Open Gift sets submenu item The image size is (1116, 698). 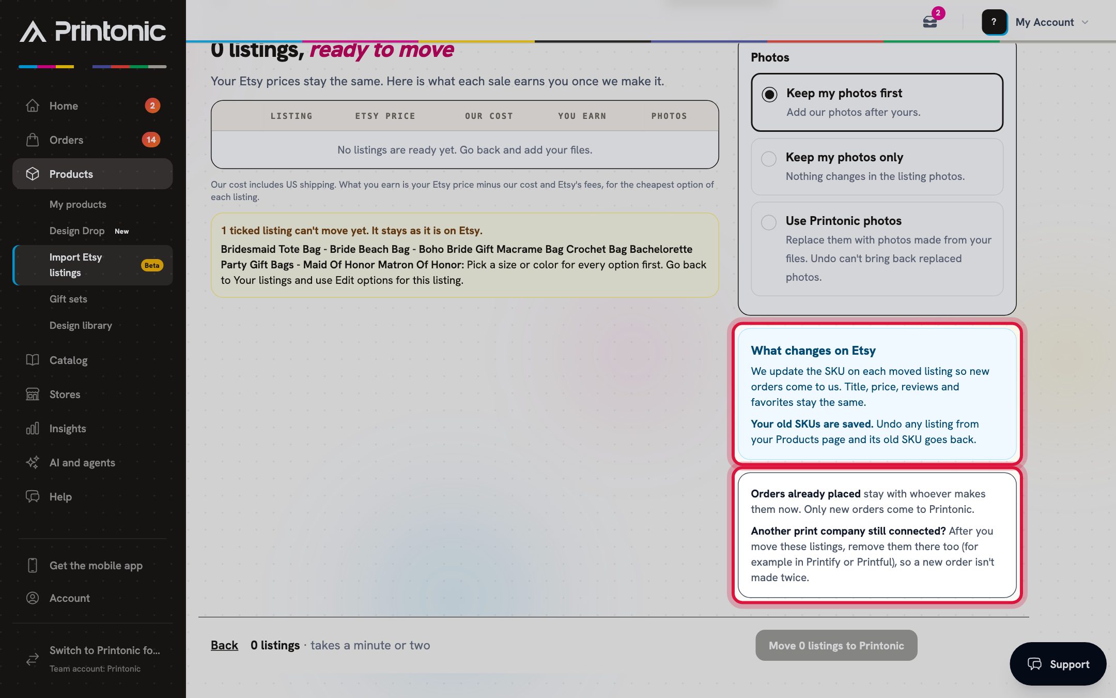click(68, 299)
